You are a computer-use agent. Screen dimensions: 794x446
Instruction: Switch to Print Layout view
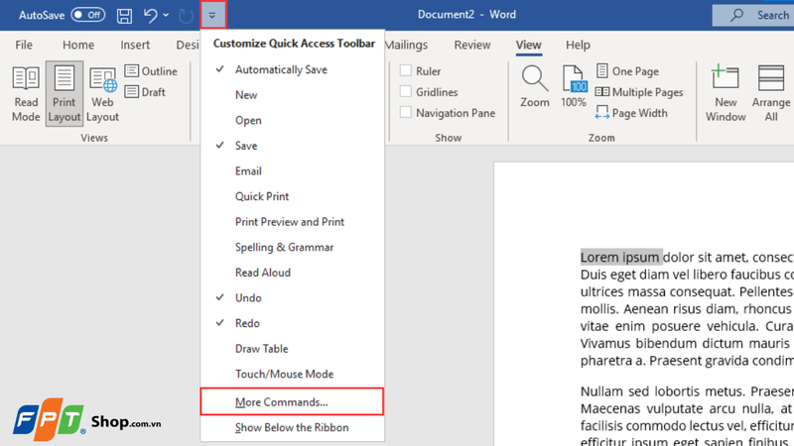pos(65,93)
